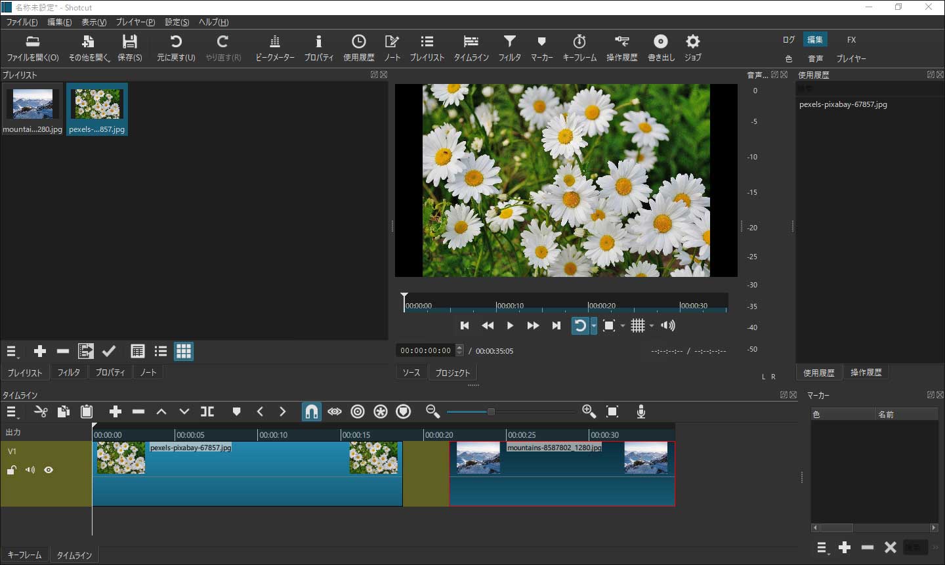The width and height of the screenshot is (945, 565).
Task: Cut timeline clip with scissors icon
Action: (x=41, y=411)
